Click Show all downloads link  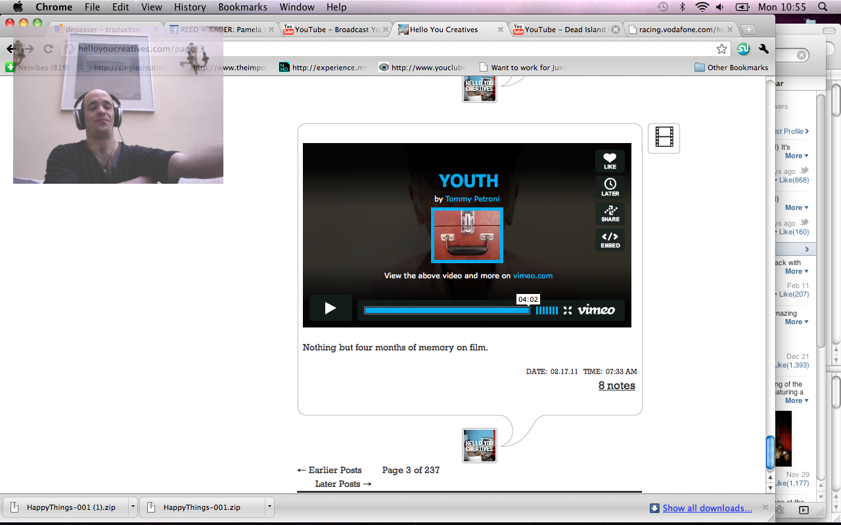pos(707,508)
